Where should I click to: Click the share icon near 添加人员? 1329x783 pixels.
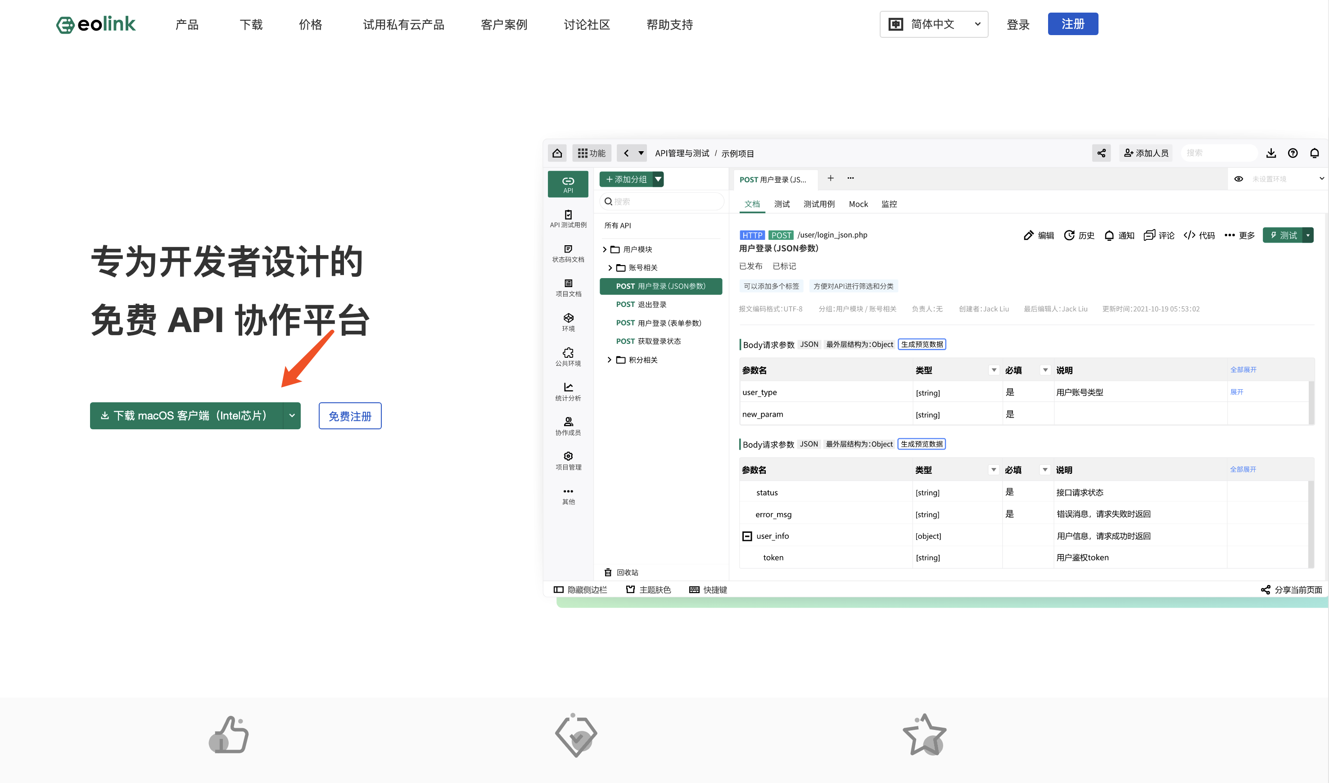[x=1101, y=153]
